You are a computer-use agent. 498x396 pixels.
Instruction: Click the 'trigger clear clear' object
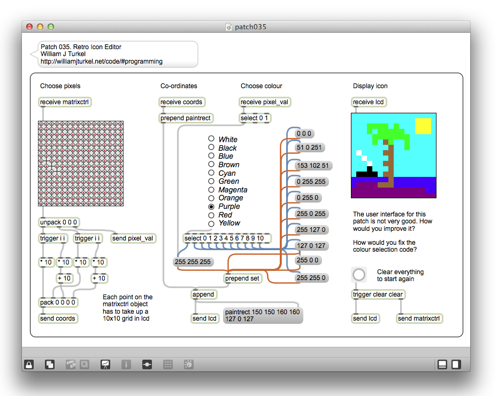click(x=379, y=294)
